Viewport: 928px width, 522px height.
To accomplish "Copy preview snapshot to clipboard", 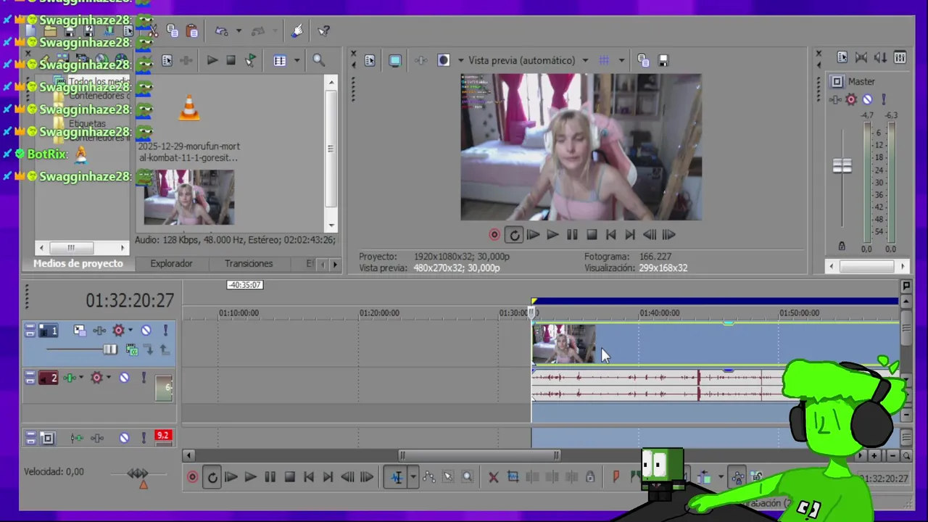I will click(643, 61).
